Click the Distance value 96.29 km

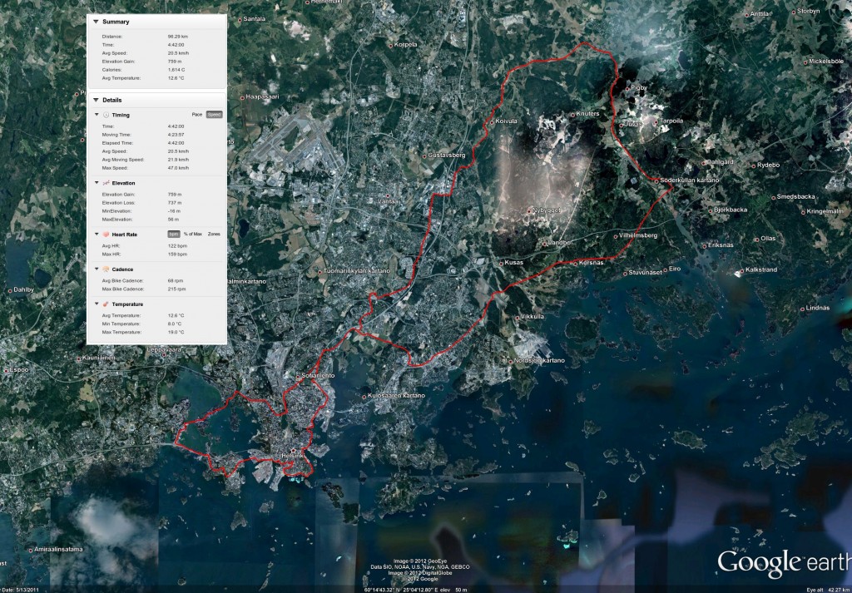tap(178, 37)
